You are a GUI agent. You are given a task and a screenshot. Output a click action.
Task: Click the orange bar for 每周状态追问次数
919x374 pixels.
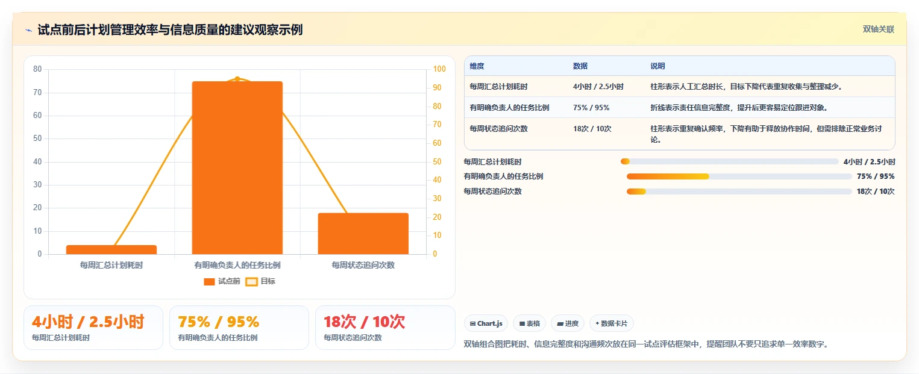pos(363,234)
